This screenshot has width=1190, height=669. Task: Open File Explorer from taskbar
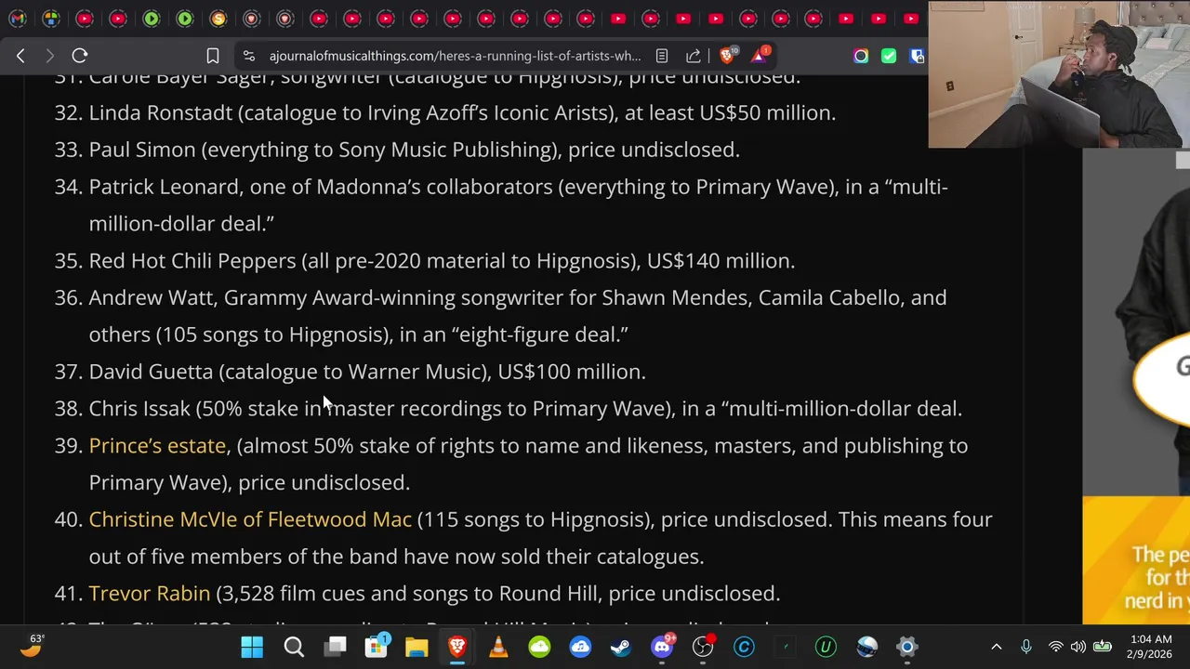(x=416, y=647)
